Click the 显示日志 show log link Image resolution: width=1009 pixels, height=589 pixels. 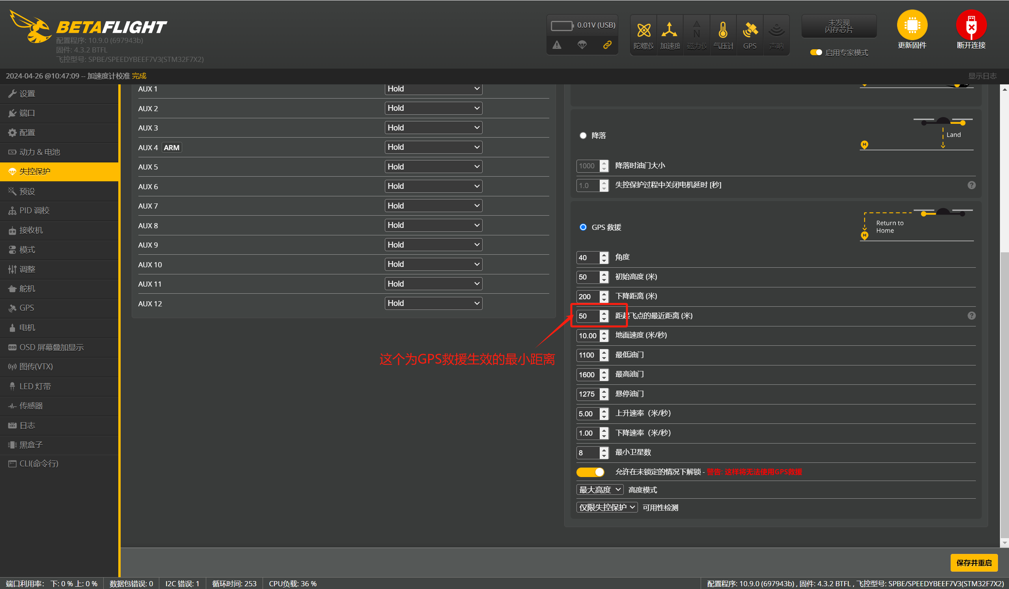coord(982,76)
